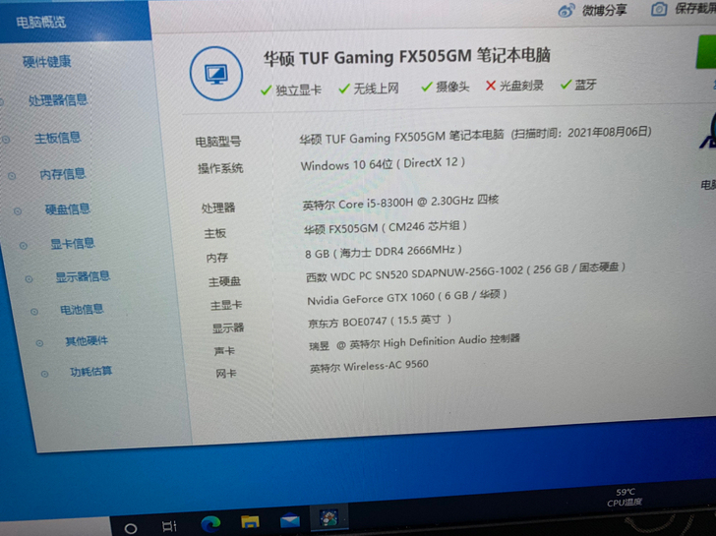Open 显卡信息 section

tap(73, 244)
